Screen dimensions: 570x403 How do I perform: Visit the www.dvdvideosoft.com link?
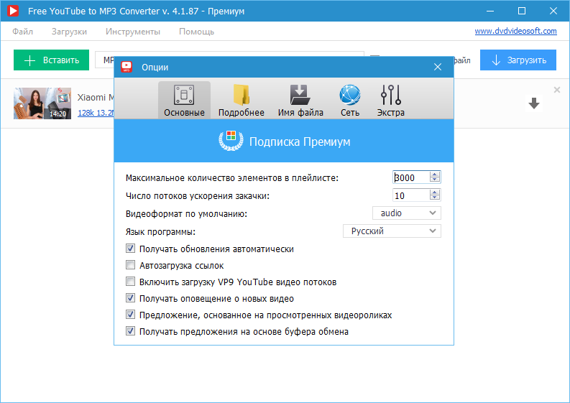coord(515,31)
